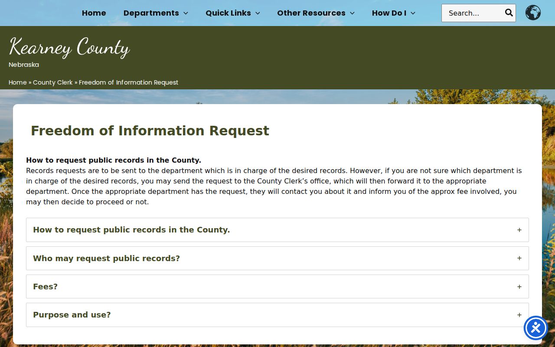
Task: Open the How Do I dropdown menu
Action: click(x=394, y=13)
